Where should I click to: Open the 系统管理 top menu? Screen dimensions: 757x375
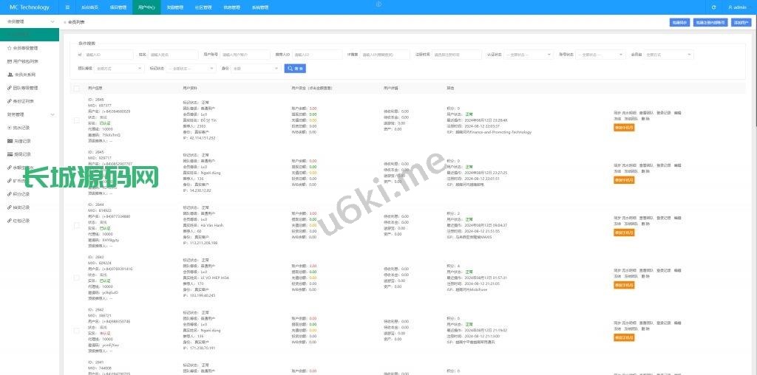tap(260, 7)
